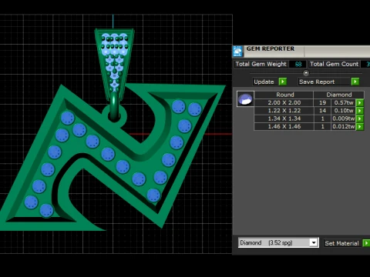Select the 1.22 X 1.22 size cell
This screenshot has width=370, height=277.
(x=284, y=111)
